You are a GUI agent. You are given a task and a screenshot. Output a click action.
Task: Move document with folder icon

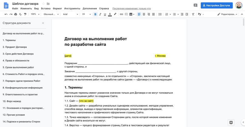pyautogui.click(x=48, y=4)
